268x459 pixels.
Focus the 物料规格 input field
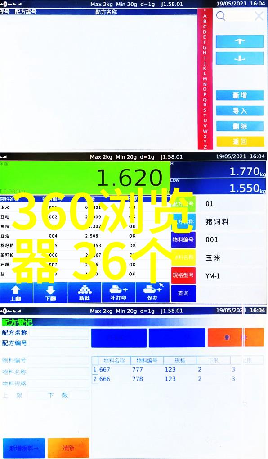click(59, 384)
